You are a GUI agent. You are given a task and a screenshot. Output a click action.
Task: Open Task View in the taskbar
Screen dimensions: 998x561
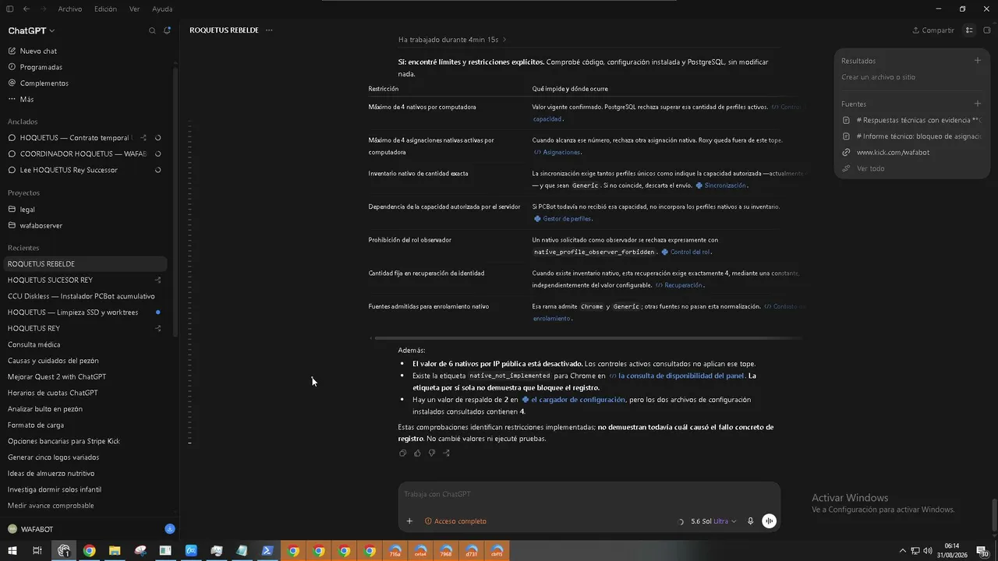tap(37, 551)
